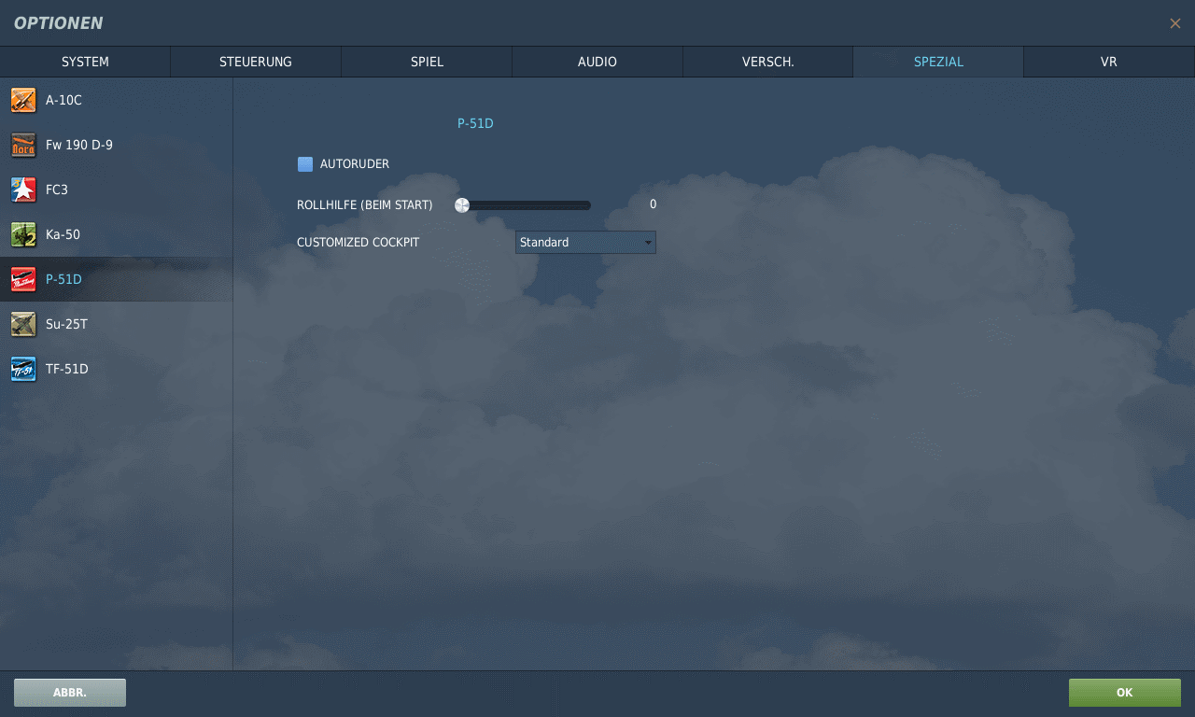
Task: Click the Rollhilfe (beim Start) slider handle
Action: pyautogui.click(x=462, y=205)
